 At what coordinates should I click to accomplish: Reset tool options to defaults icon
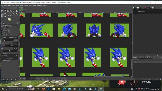tap(16, 79)
